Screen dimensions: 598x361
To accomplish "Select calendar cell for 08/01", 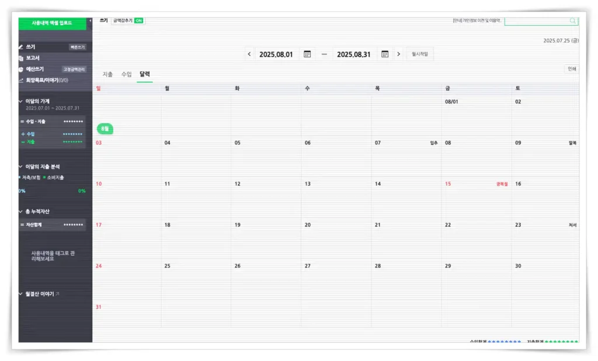I will tap(477, 115).
